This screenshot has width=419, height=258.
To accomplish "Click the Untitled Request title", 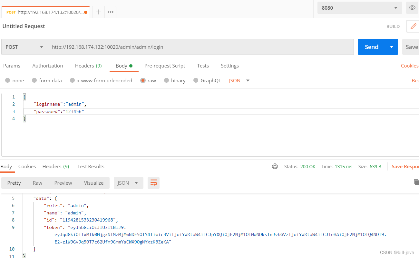I will click(24, 26).
